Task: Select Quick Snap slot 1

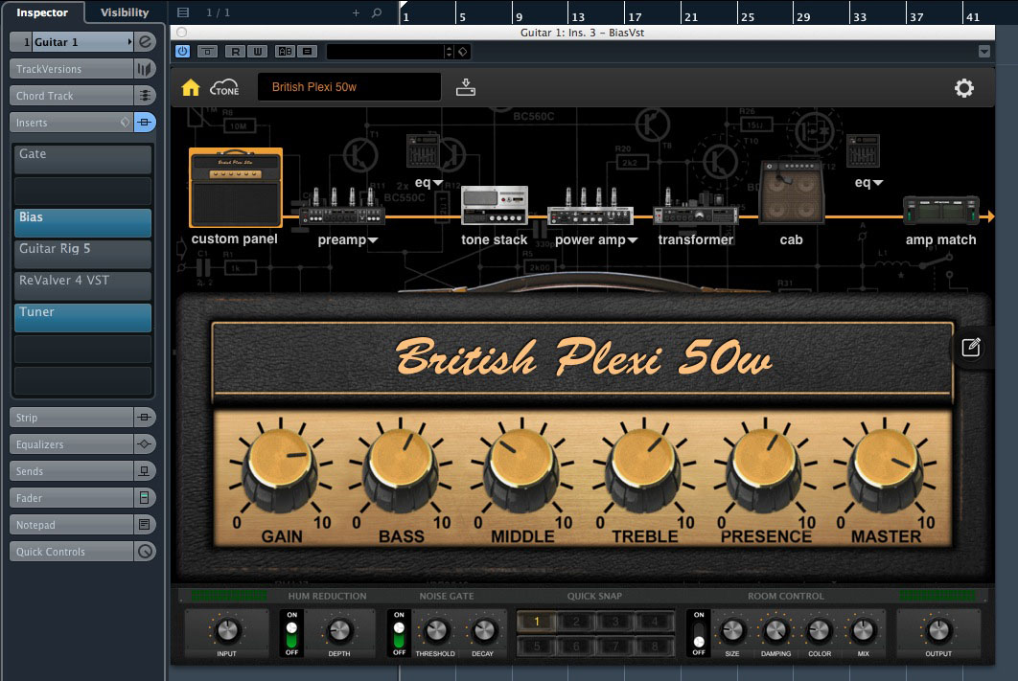Action: tap(536, 622)
